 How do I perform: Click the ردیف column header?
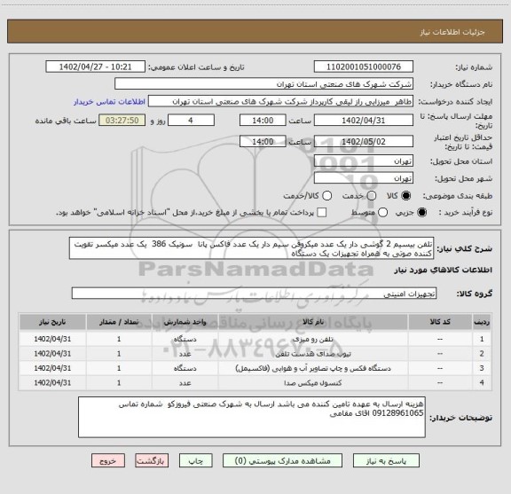tap(482, 322)
